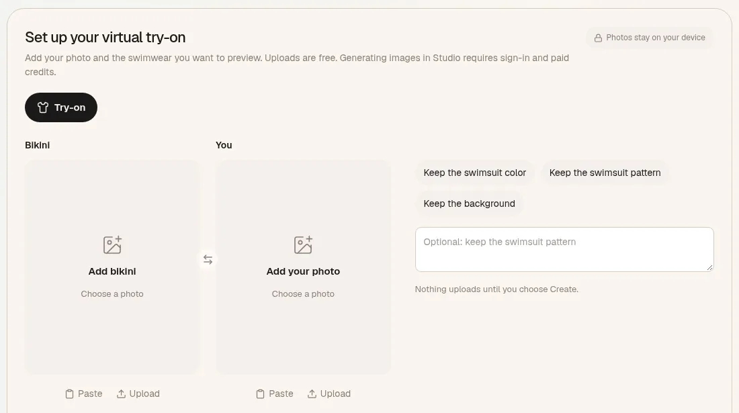The image size is (739, 413).
Task: Toggle the Keep the background chip
Action: (x=469, y=203)
